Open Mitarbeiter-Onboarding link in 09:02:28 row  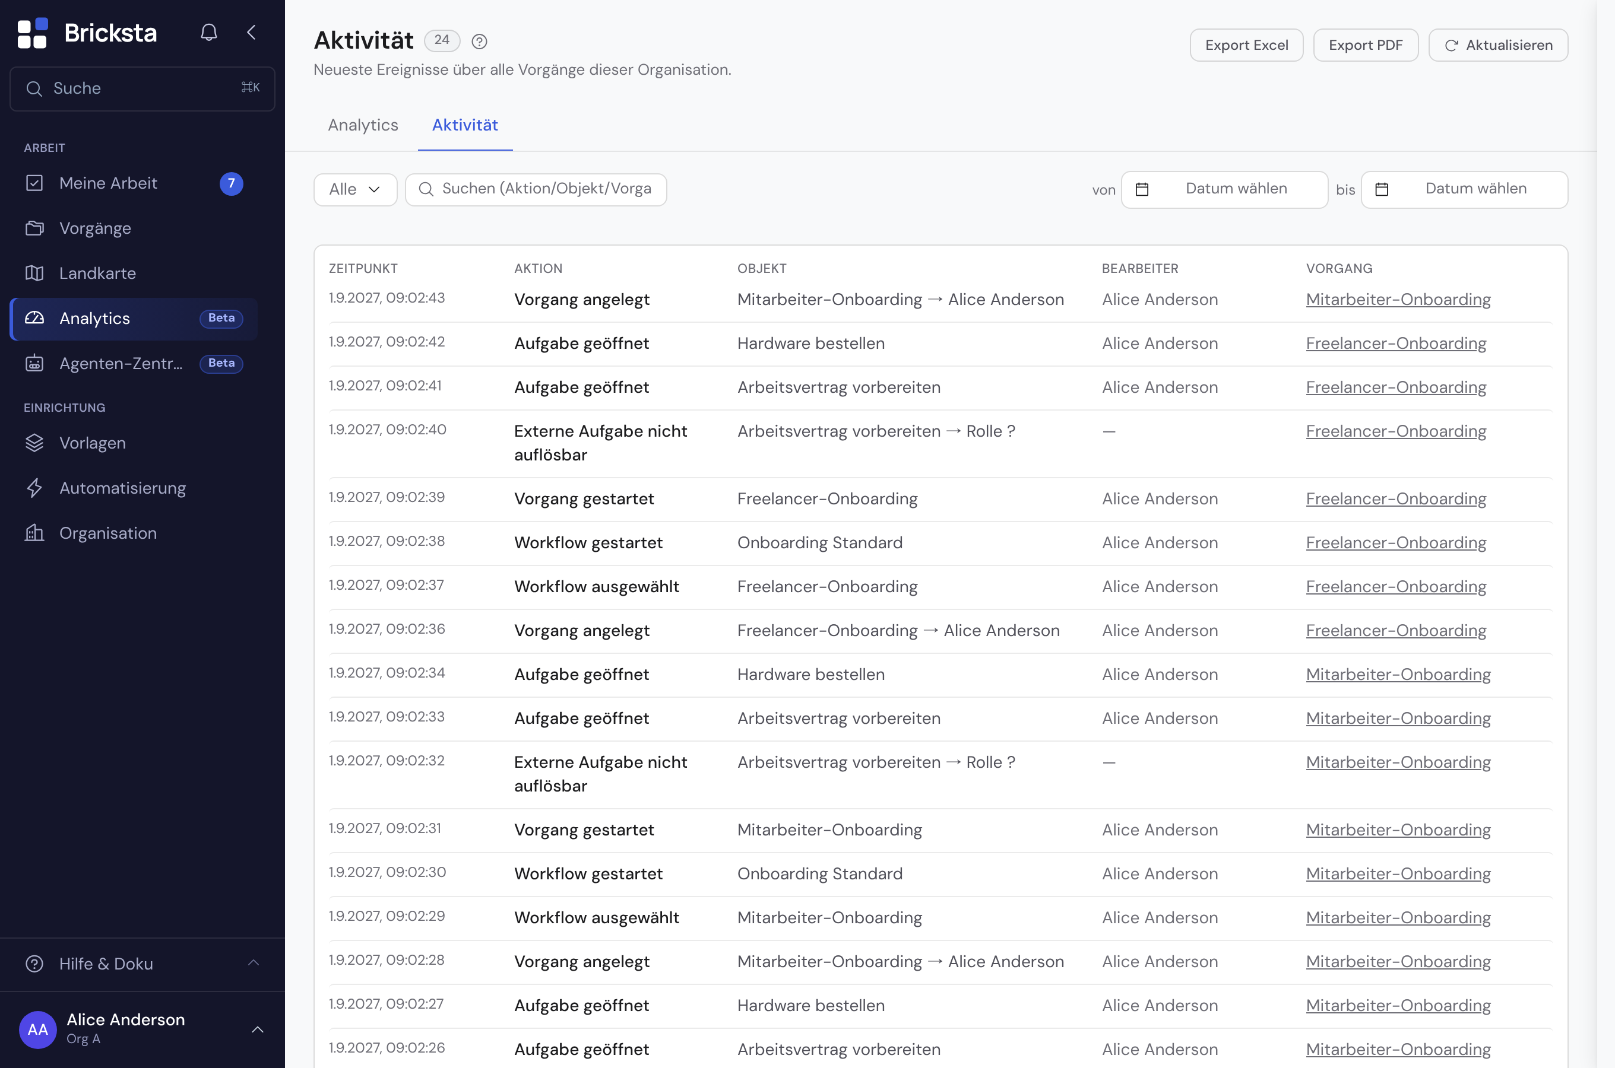click(x=1398, y=962)
